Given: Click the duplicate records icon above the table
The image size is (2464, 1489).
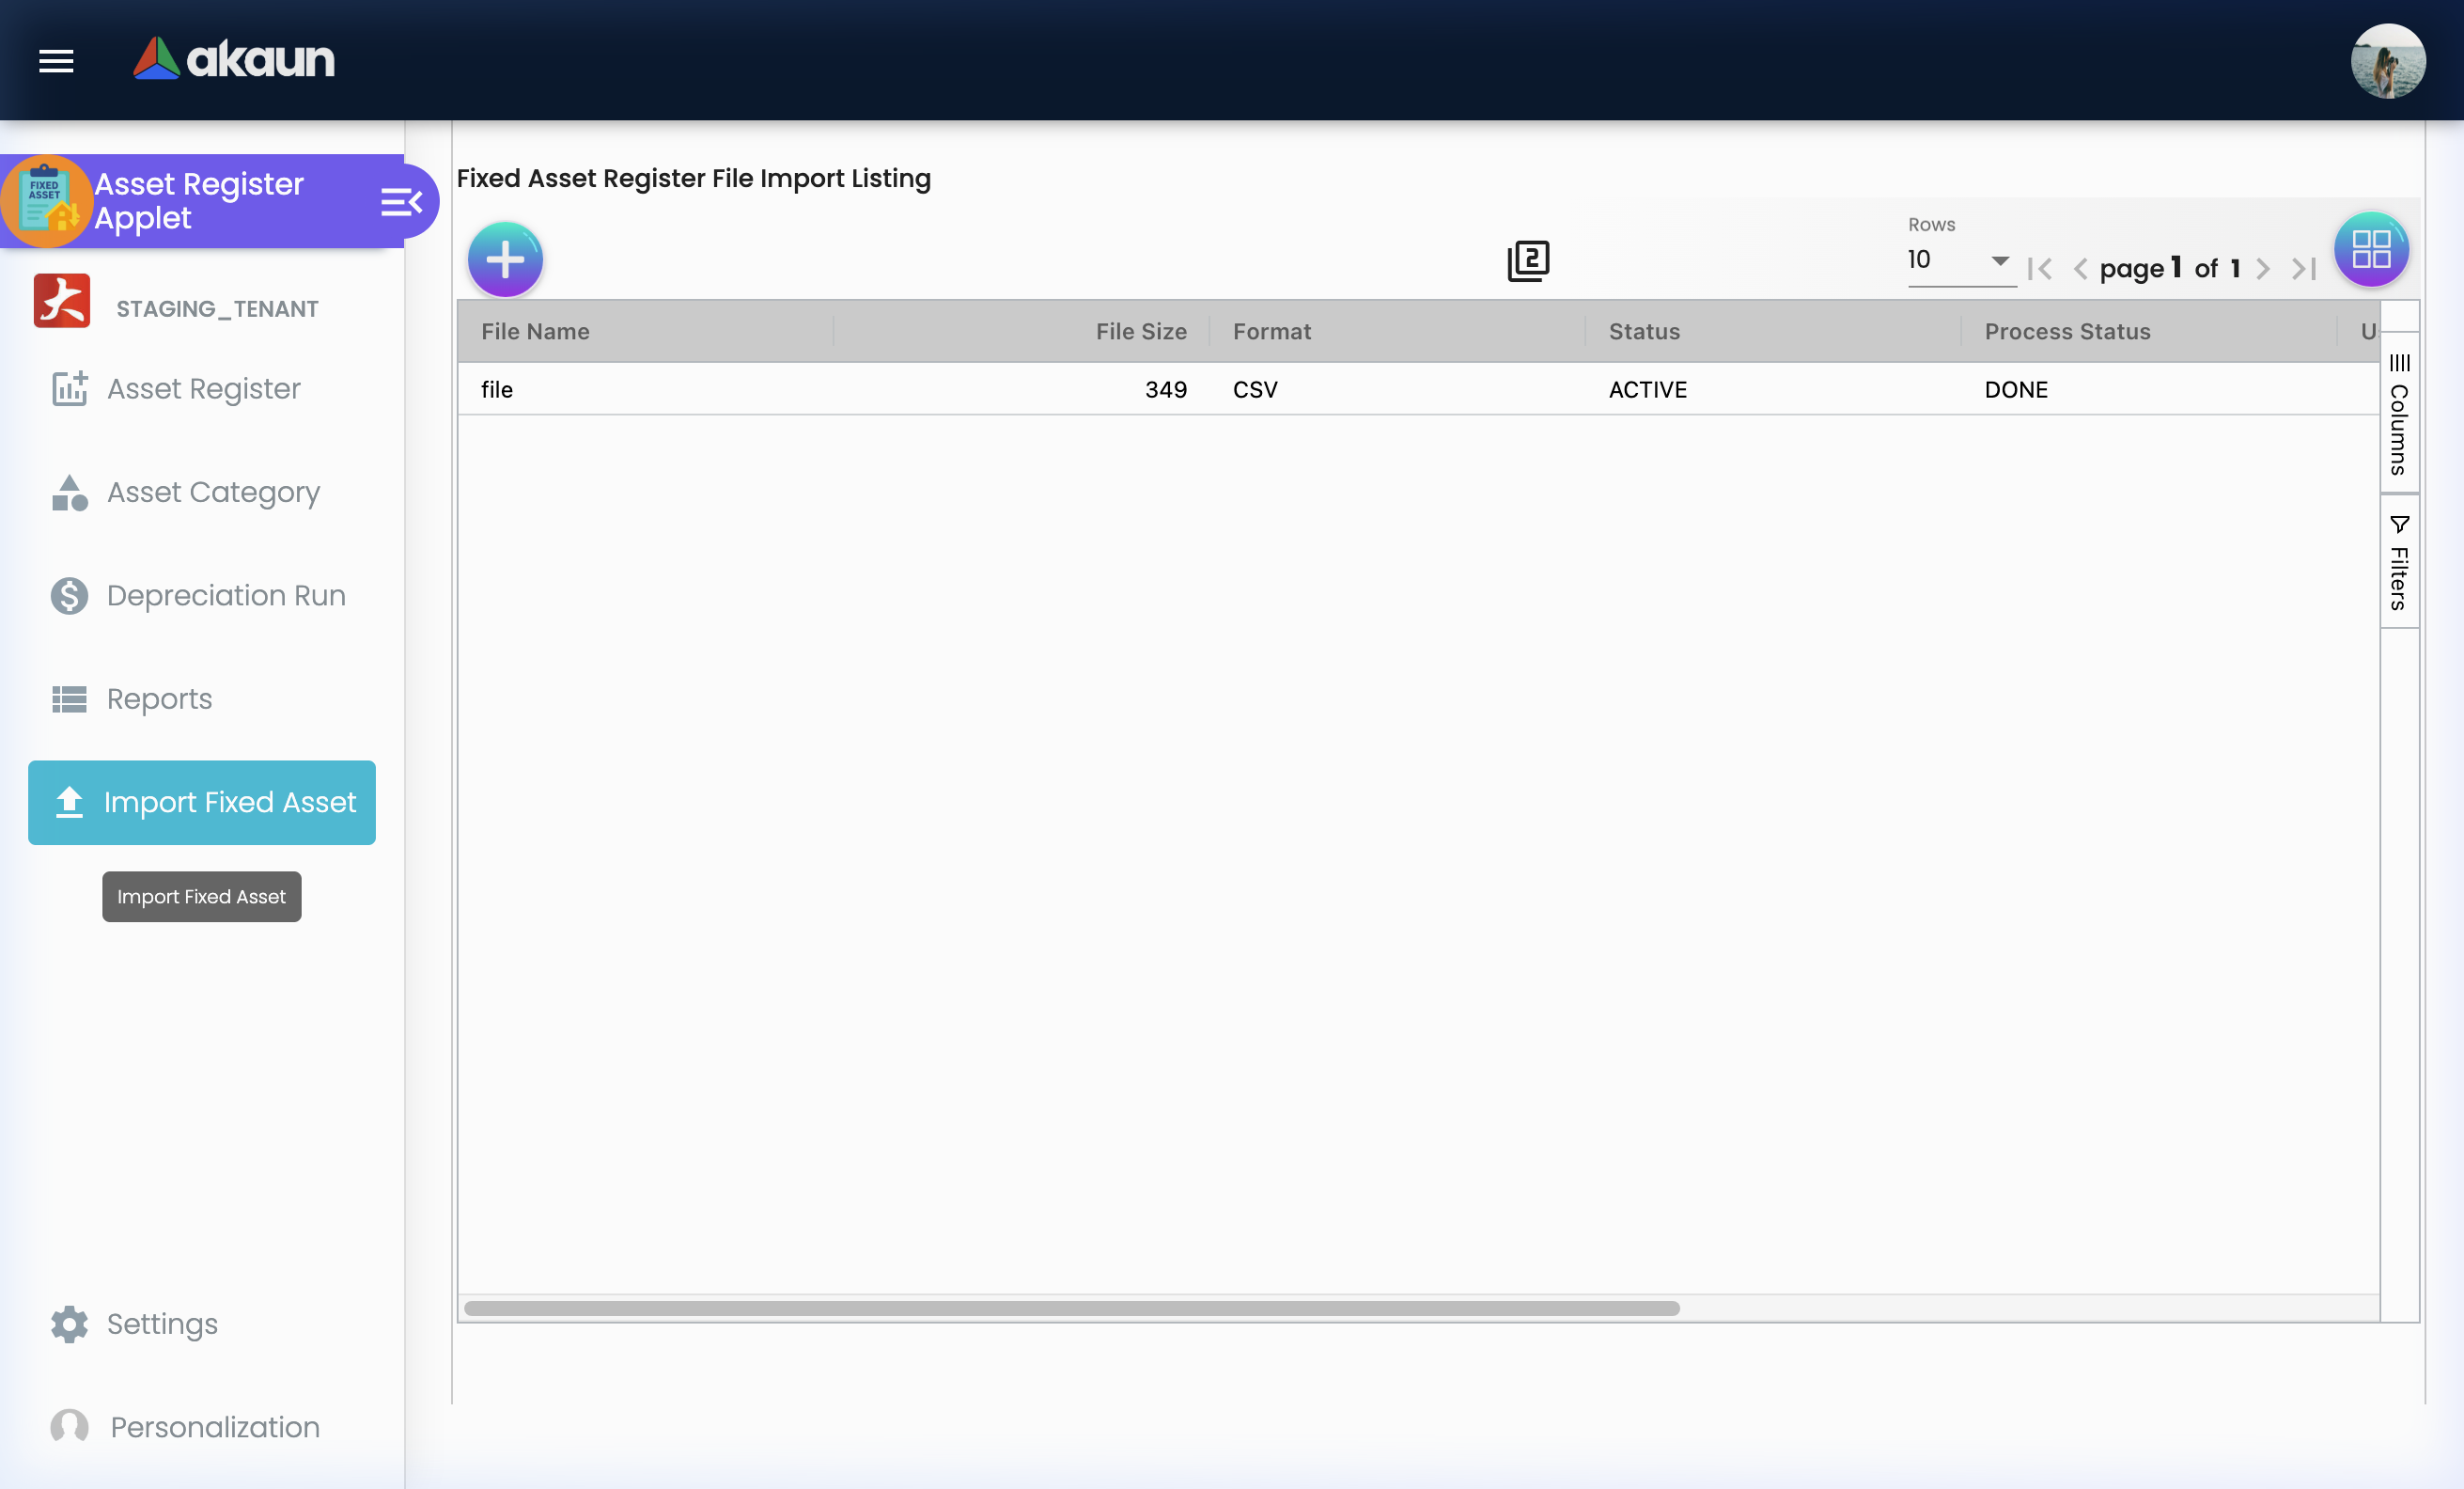Looking at the screenshot, I should tap(1527, 261).
